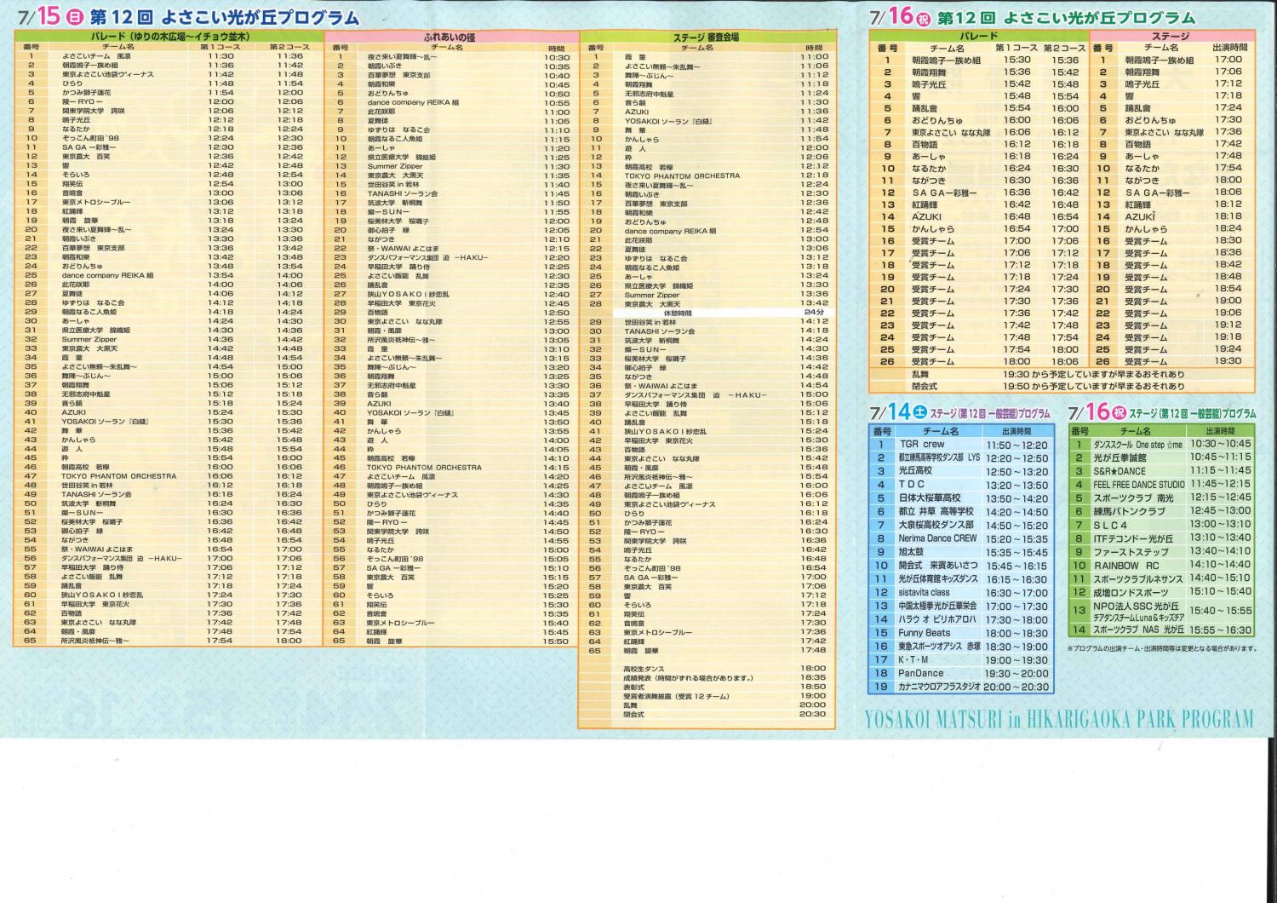Screen dimensions: 1277x903
Task: Select ファーストステップ team name
Action: click(x=1131, y=552)
